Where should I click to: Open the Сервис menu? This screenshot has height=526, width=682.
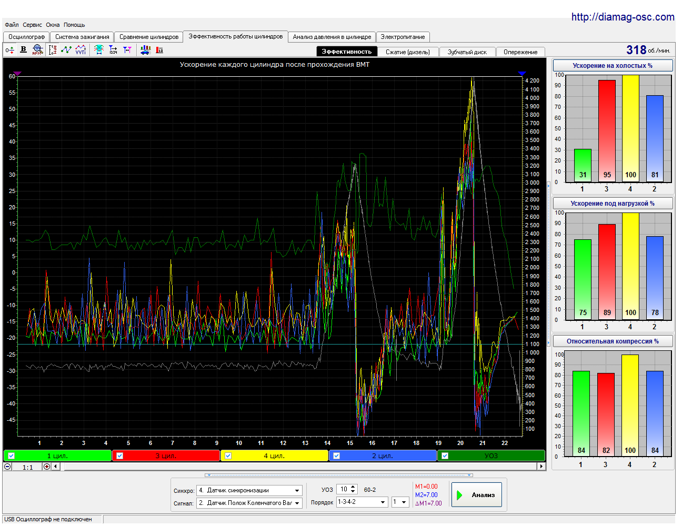coord(32,25)
